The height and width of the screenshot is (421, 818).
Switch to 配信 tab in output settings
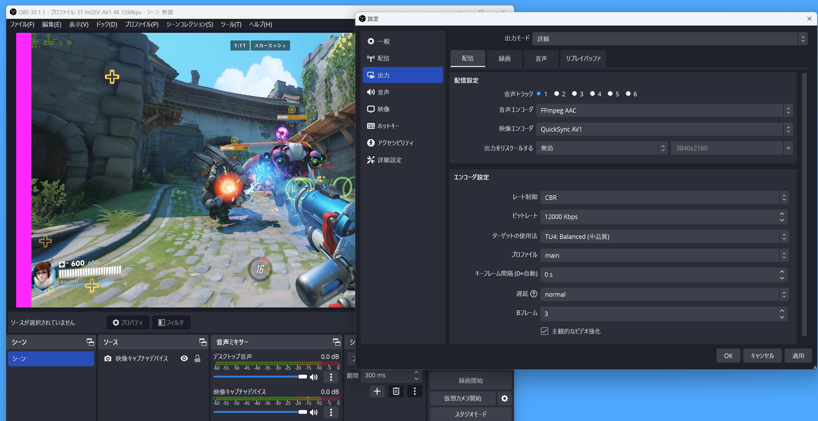(468, 58)
